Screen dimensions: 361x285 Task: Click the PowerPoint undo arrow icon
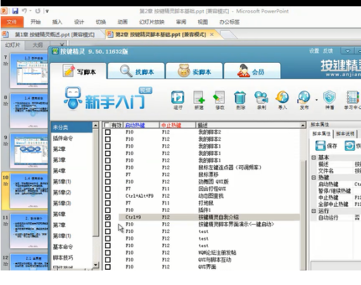click(24, 11)
